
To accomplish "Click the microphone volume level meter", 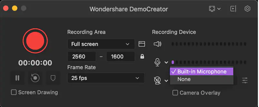I will pyautogui.click(x=209, y=62).
